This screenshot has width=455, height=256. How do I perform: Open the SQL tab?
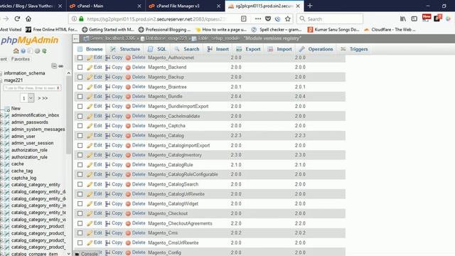coord(157,49)
